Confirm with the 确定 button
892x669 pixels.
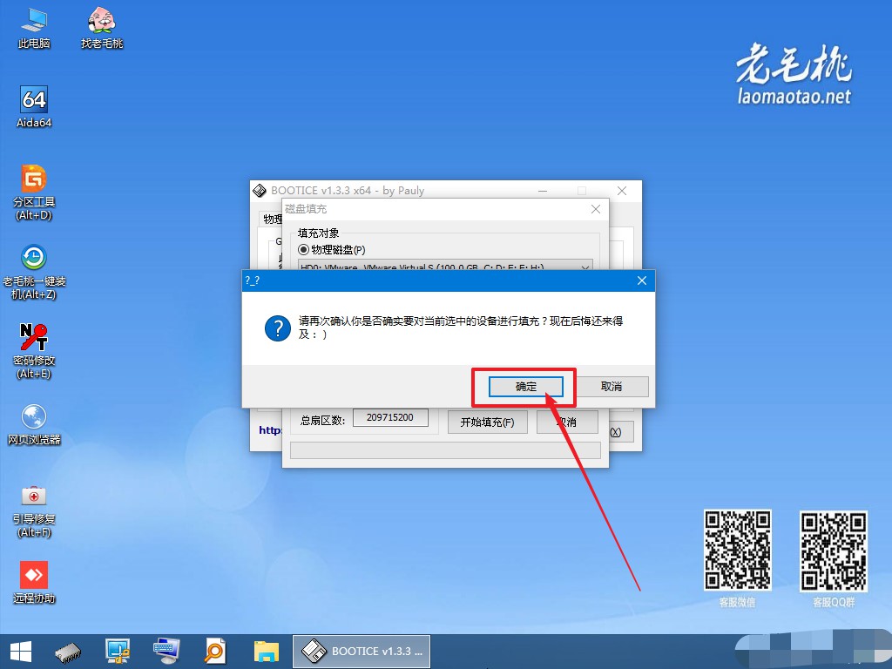click(525, 387)
